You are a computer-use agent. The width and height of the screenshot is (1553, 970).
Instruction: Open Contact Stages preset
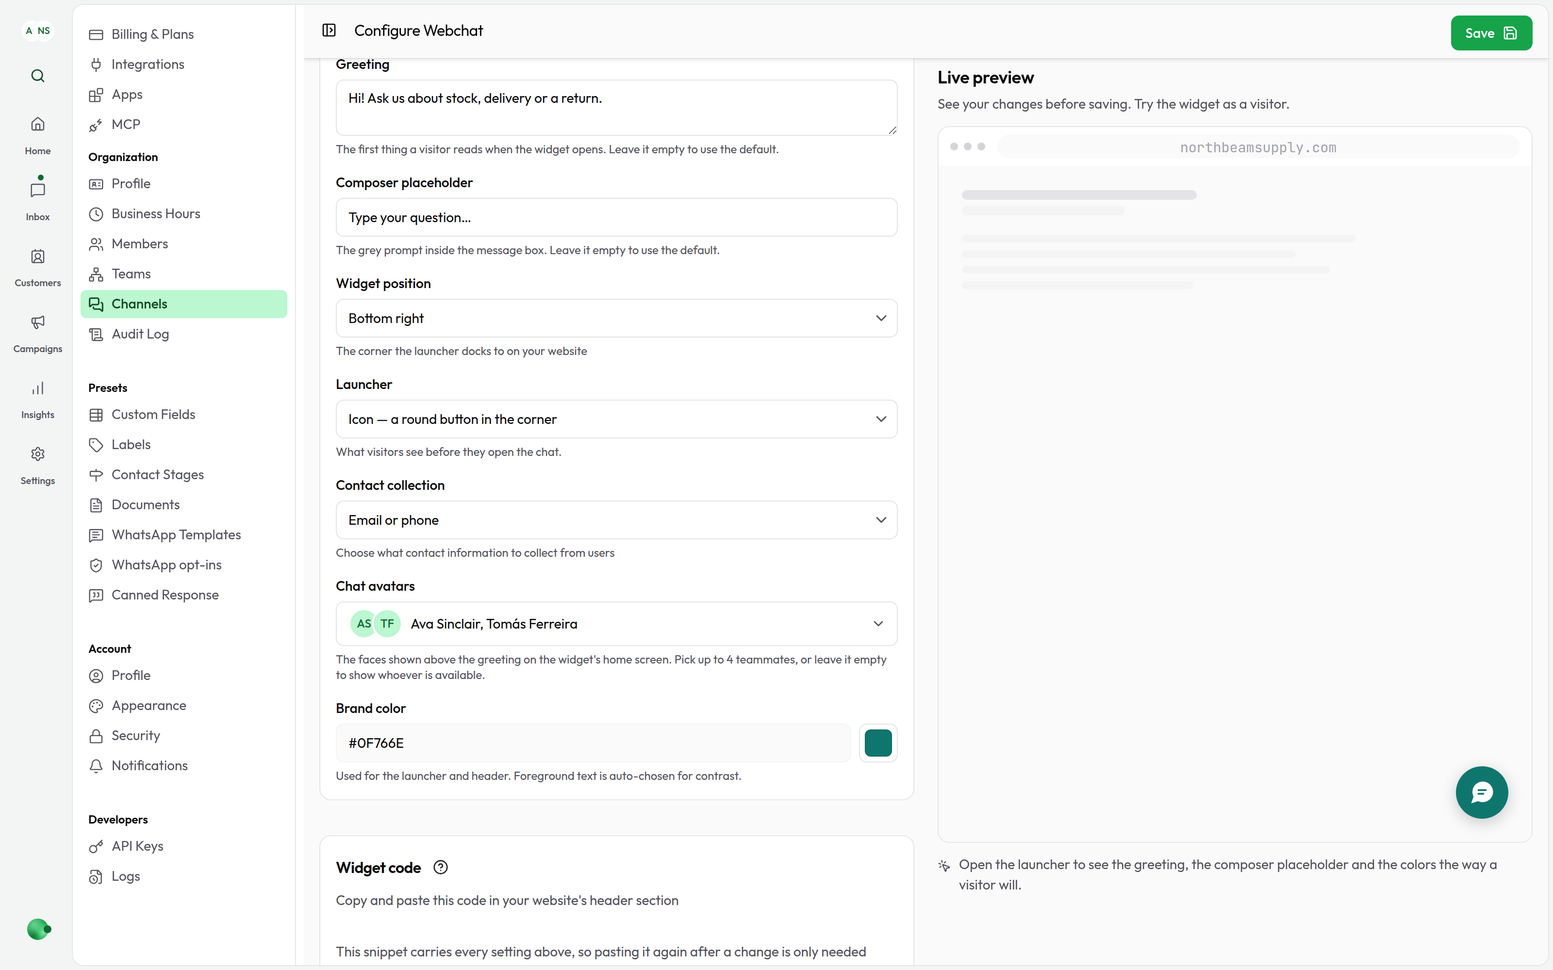pos(183,475)
